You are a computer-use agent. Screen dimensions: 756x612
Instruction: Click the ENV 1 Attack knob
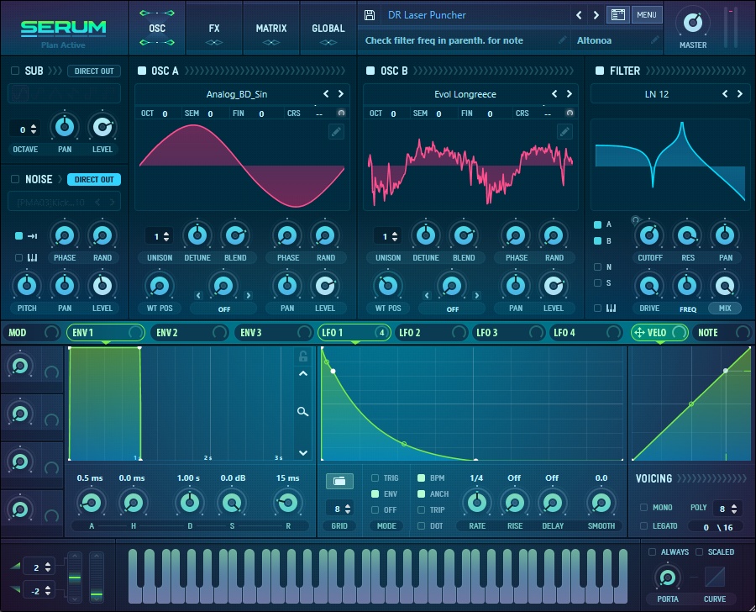[91, 503]
